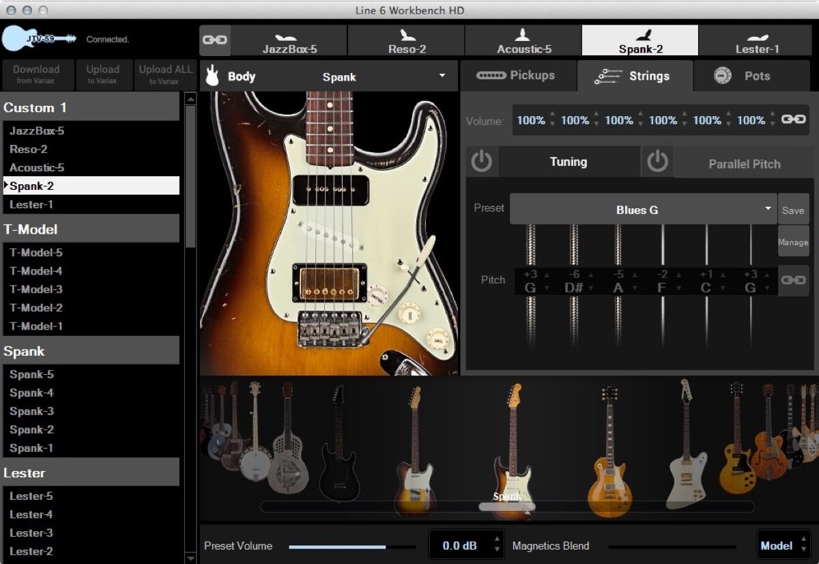
Task: Switch to the JazzBox-5 preset tab
Action: click(289, 40)
